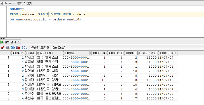Click the CUSTID_1 column header label

[x=115, y=53]
